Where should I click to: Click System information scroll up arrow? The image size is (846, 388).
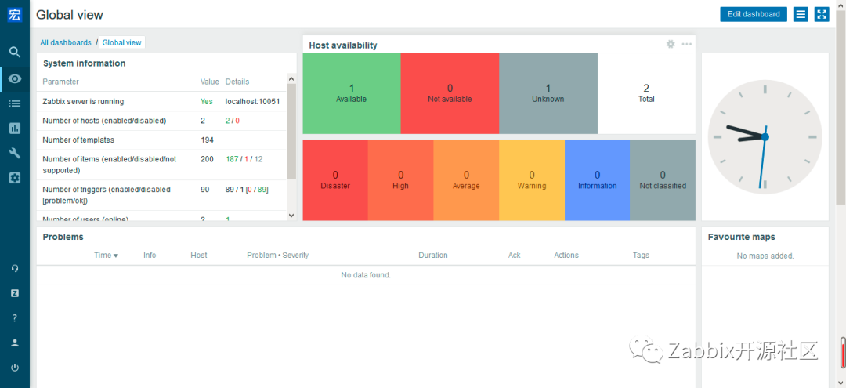click(x=291, y=79)
